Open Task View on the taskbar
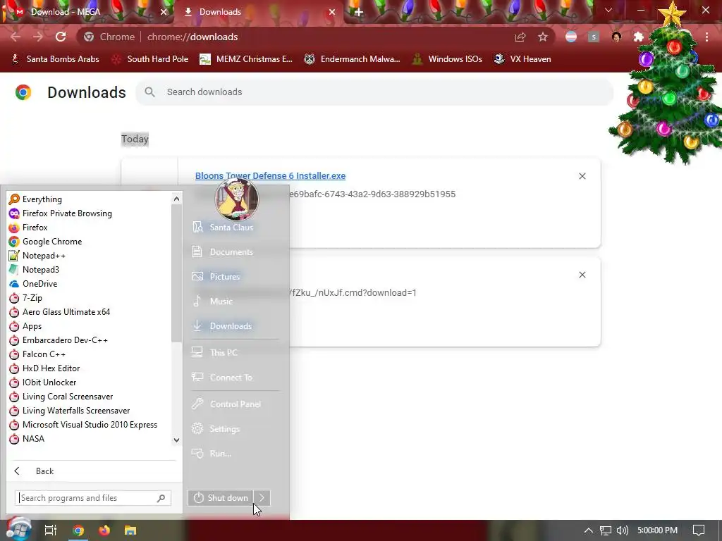Viewport: 722px width, 541px height. [x=51, y=530]
